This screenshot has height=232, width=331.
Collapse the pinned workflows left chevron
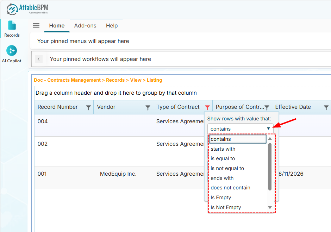tap(39, 59)
